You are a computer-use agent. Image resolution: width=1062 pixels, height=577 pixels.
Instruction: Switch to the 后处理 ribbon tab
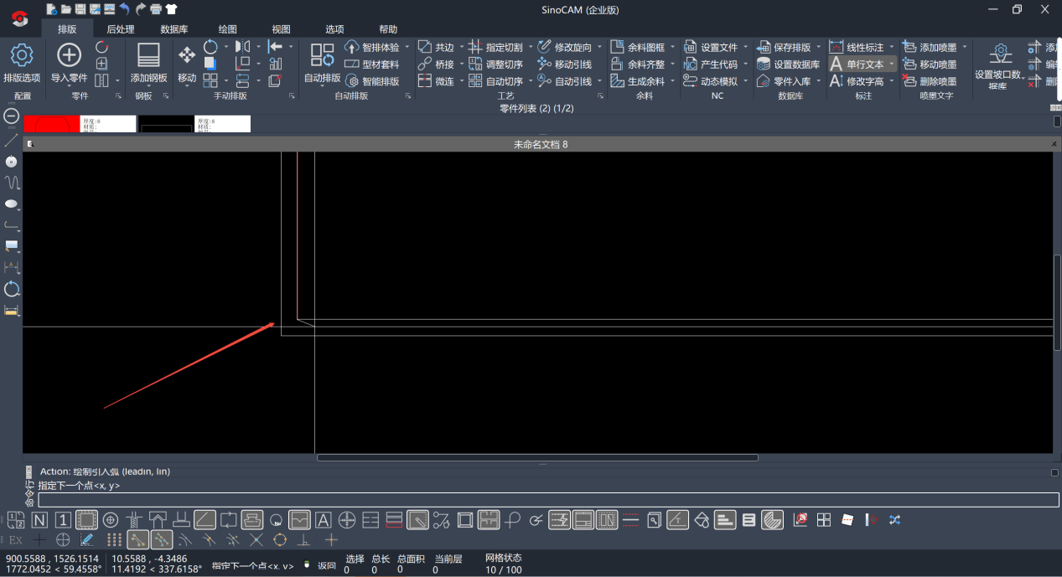121,29
